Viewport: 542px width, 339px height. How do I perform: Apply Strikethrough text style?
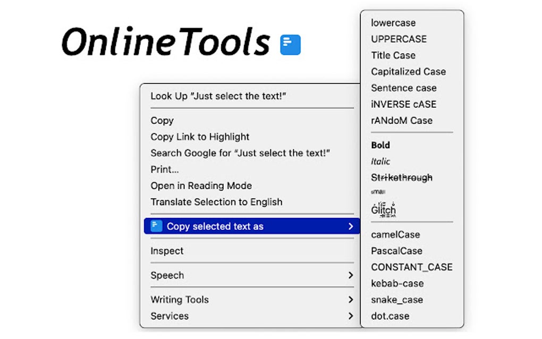pyautogui.click(x=402, y=177)
